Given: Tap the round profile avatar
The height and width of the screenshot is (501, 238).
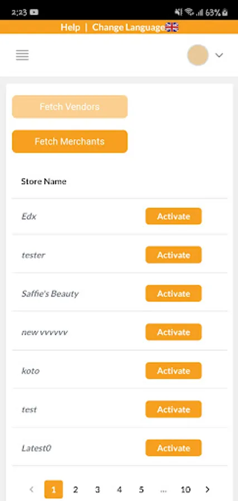Looking at the screenshot, I should (x=198, y=55).
